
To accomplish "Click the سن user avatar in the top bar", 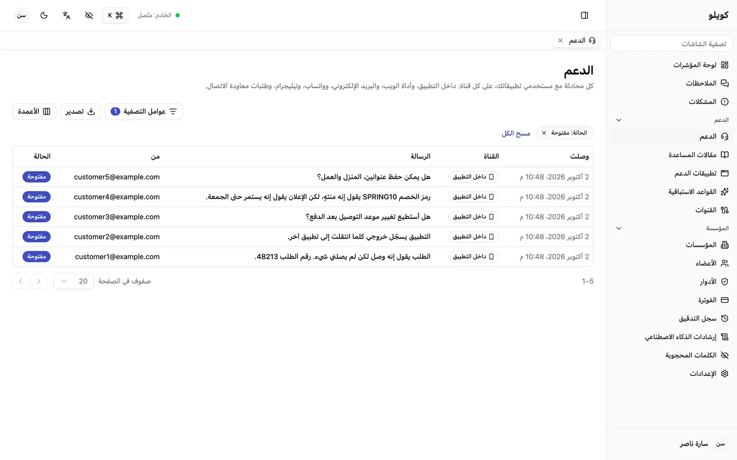I will (21, 15).
